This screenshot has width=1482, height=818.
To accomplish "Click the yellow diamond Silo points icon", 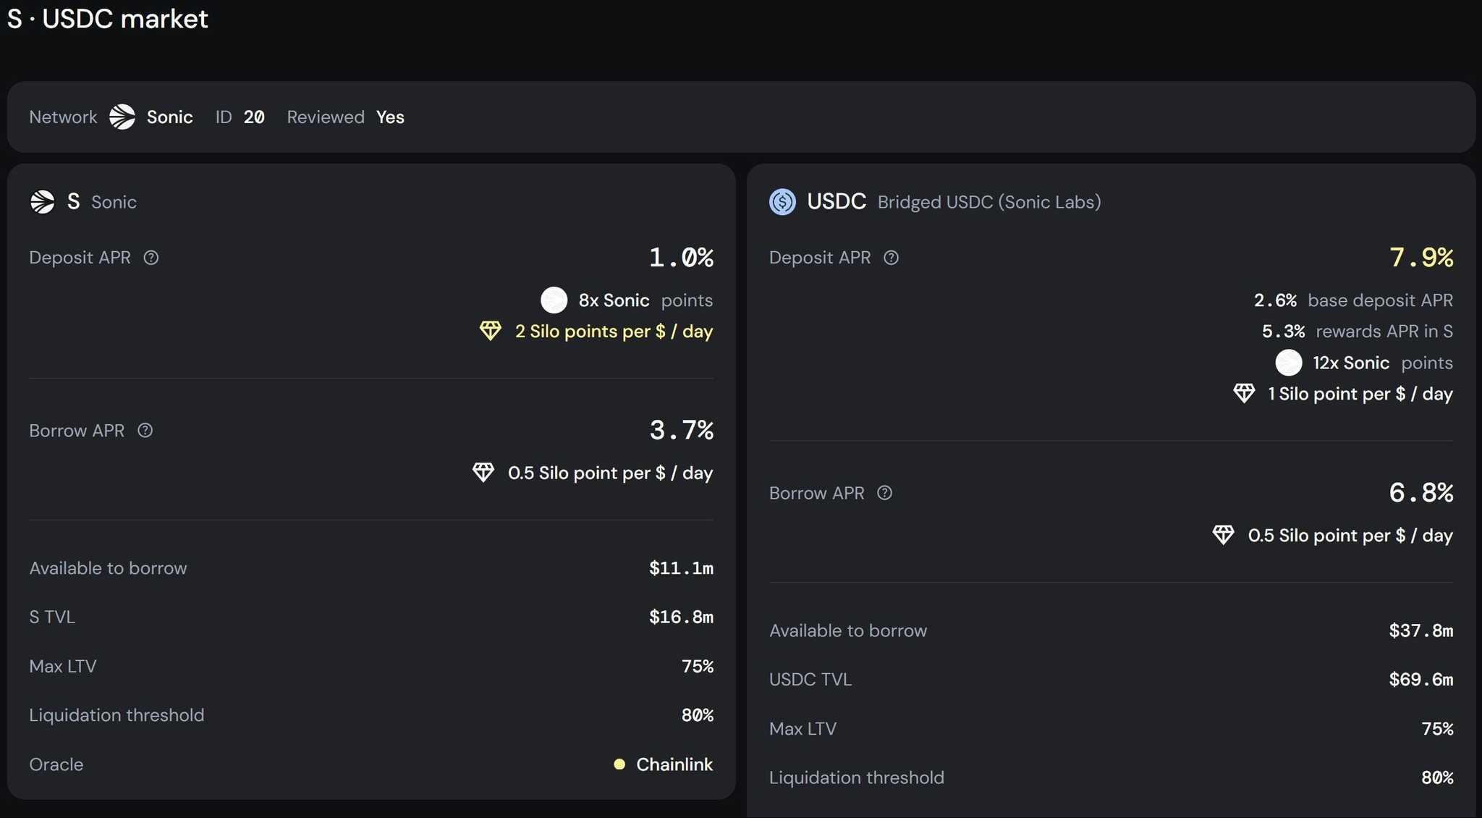I will pyautogui.click(x=491, y=332).
